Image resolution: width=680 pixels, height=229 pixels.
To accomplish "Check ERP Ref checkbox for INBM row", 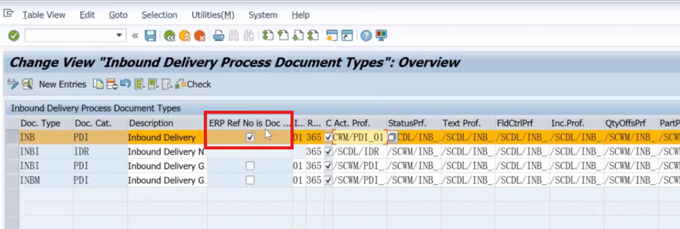I will coord(250,180).
